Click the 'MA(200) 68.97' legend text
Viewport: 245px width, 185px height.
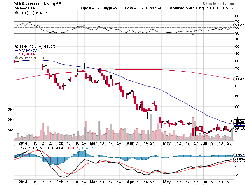tap(30, 54)
